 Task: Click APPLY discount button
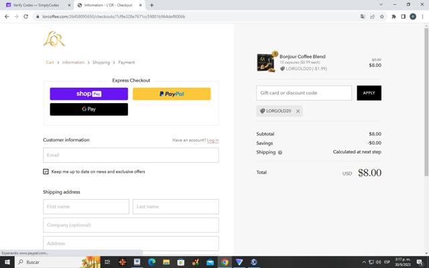tap(369, 93)
